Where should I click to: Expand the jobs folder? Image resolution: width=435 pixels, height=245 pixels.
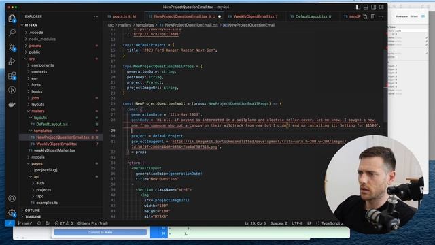pyautogui.click(x=35, y=98)
